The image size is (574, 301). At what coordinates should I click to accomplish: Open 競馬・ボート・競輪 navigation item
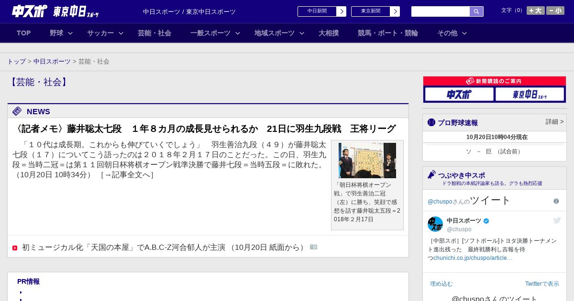(x=388, y=33)
